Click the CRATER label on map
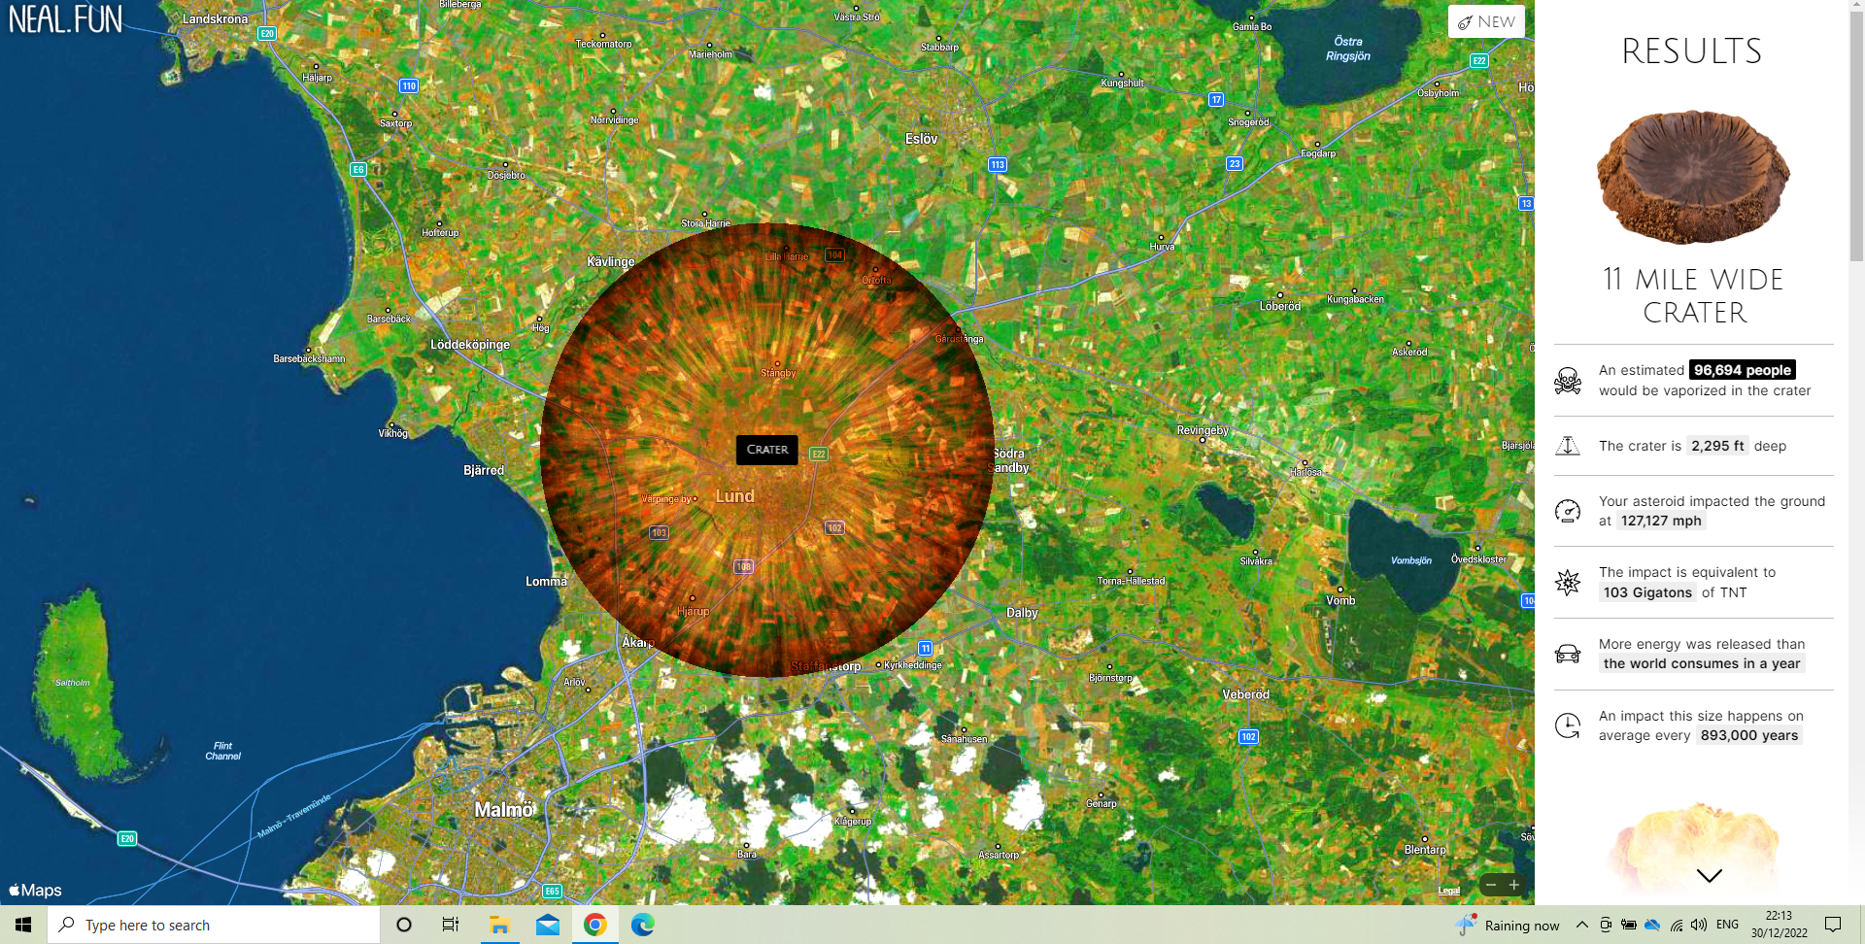This screenshot has width=1865, height=944. [767, 450]
